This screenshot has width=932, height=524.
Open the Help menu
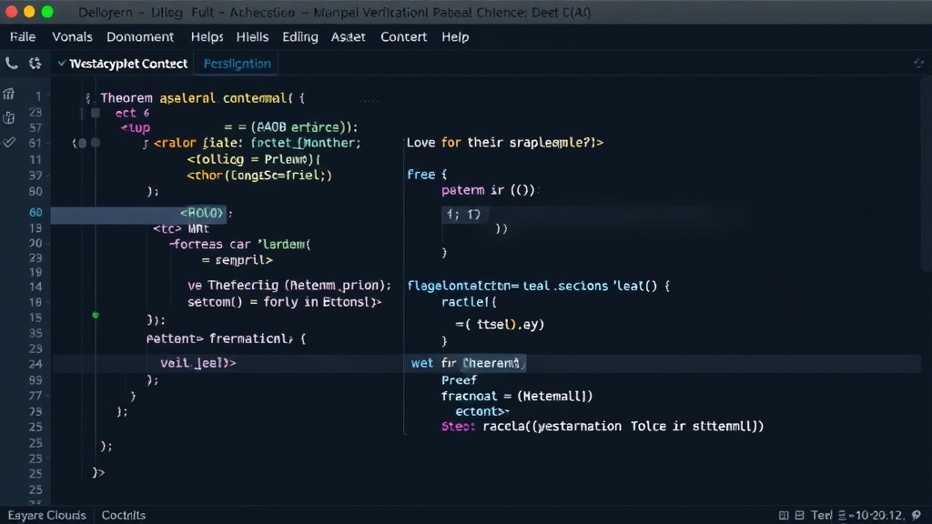pos(455,36)
